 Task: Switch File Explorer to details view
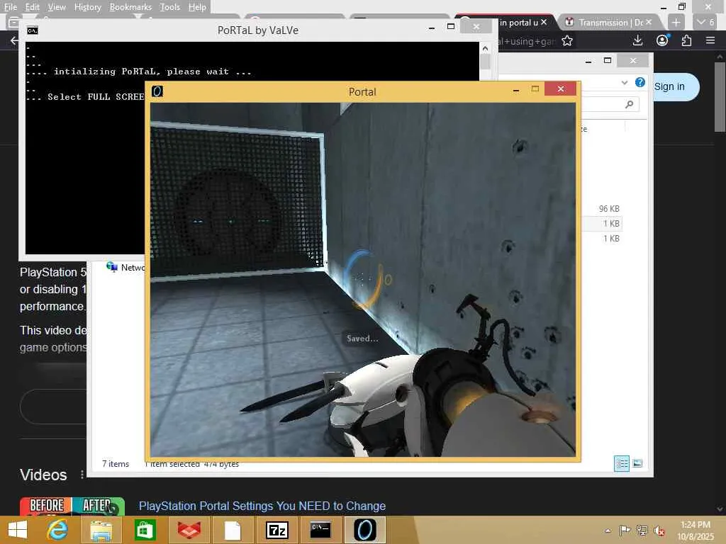621,463
